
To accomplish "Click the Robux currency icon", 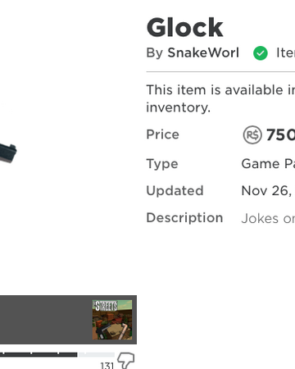I will 252,134.
